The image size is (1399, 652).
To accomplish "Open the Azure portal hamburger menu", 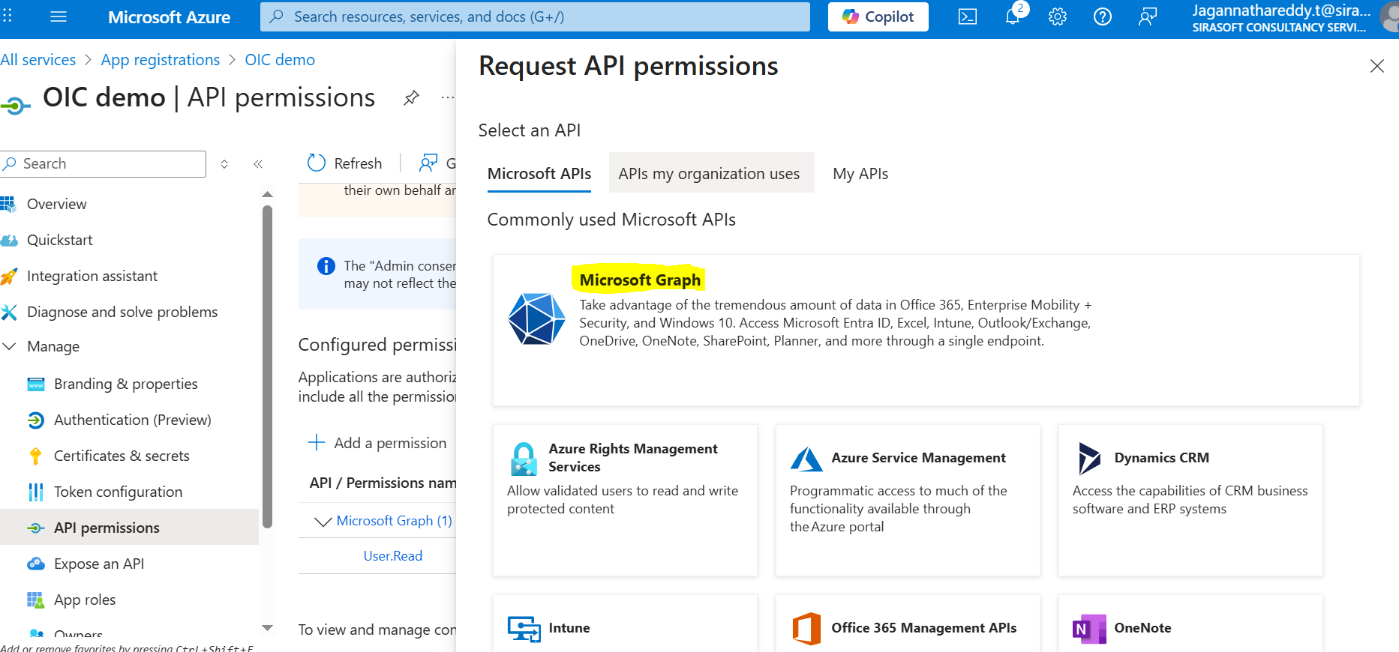I will coord(59,16).
